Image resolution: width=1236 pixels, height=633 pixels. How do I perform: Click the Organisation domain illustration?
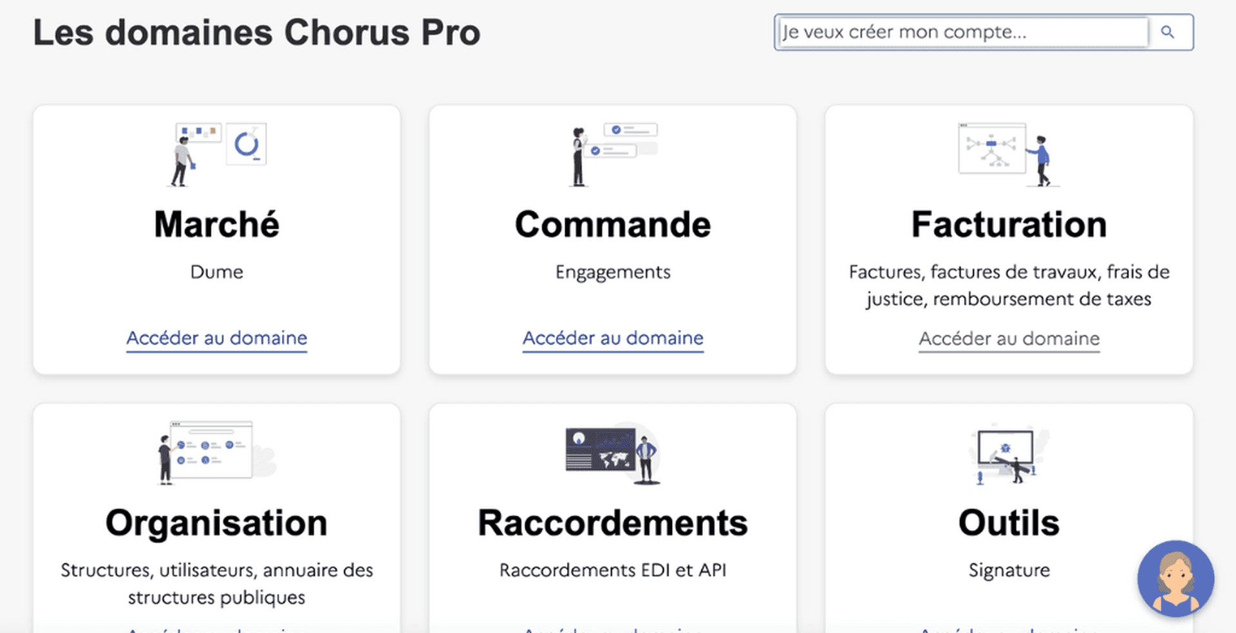(216, 450)
